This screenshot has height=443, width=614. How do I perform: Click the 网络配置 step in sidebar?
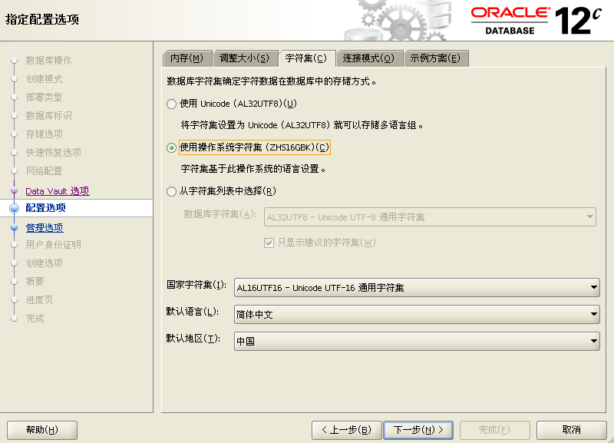(x=45, y=170)
